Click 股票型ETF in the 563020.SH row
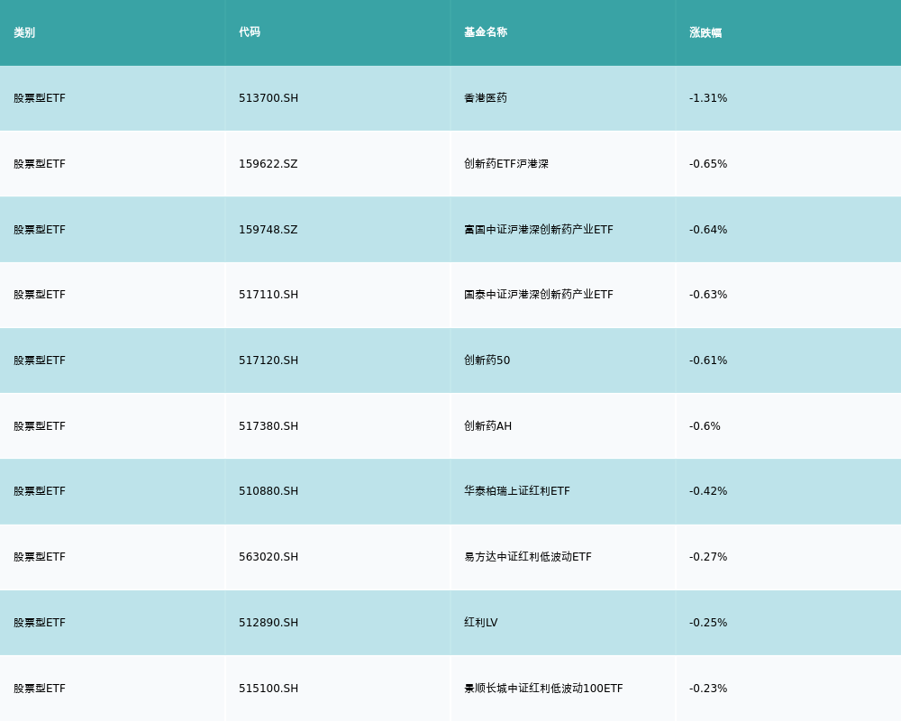The width and height of the screenshot is (901, 721). click(x=40, y=557)
